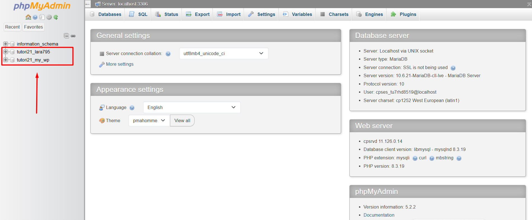Click the wrench icon beside More settings
This screenshot has width=532, height=220.
pyautogui.click(x=102, y=64)
